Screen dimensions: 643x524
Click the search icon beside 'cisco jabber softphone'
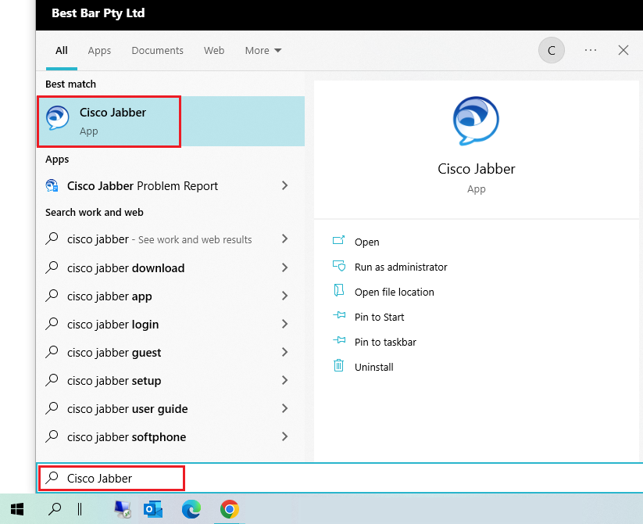coord(52,436)
